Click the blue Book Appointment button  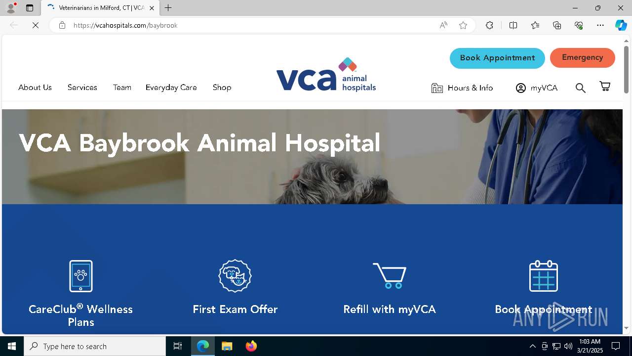[x=497, y=58]
